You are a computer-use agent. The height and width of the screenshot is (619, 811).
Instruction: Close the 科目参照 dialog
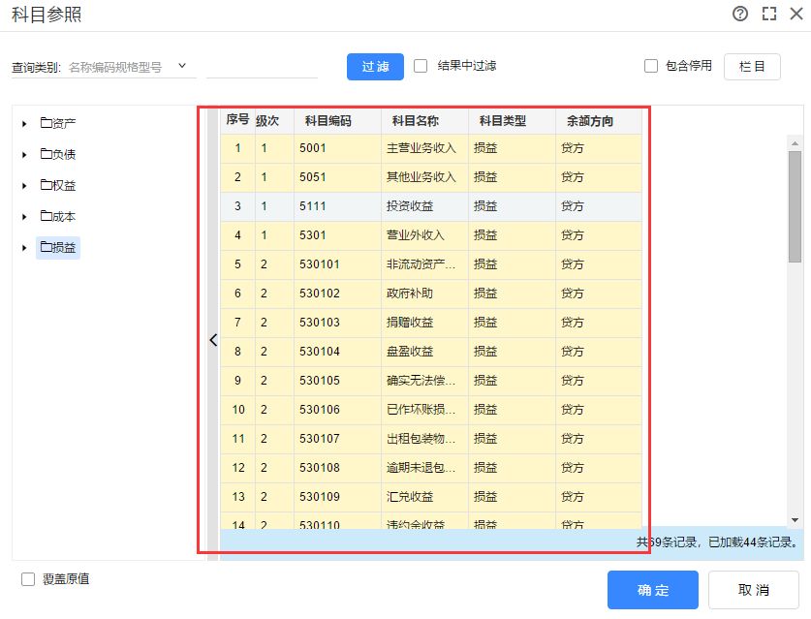(796, 14)
